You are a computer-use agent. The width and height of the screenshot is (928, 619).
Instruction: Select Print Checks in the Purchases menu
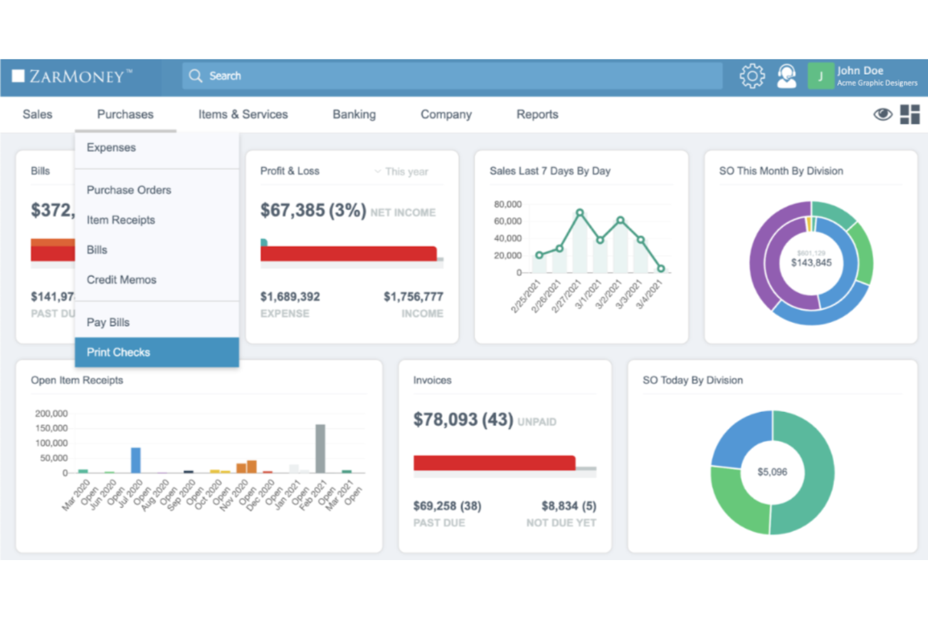pyautogui.click(x=118, y=352)
